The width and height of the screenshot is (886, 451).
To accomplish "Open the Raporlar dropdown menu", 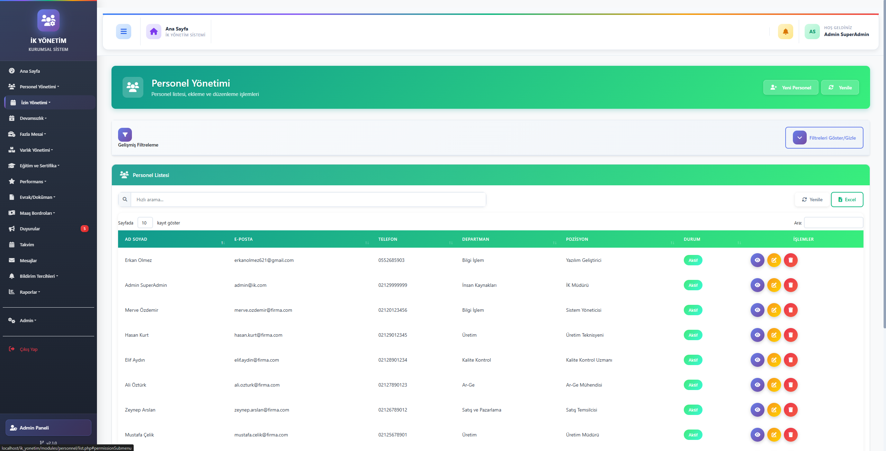I will pyautogui.click(x=30, y=292).
